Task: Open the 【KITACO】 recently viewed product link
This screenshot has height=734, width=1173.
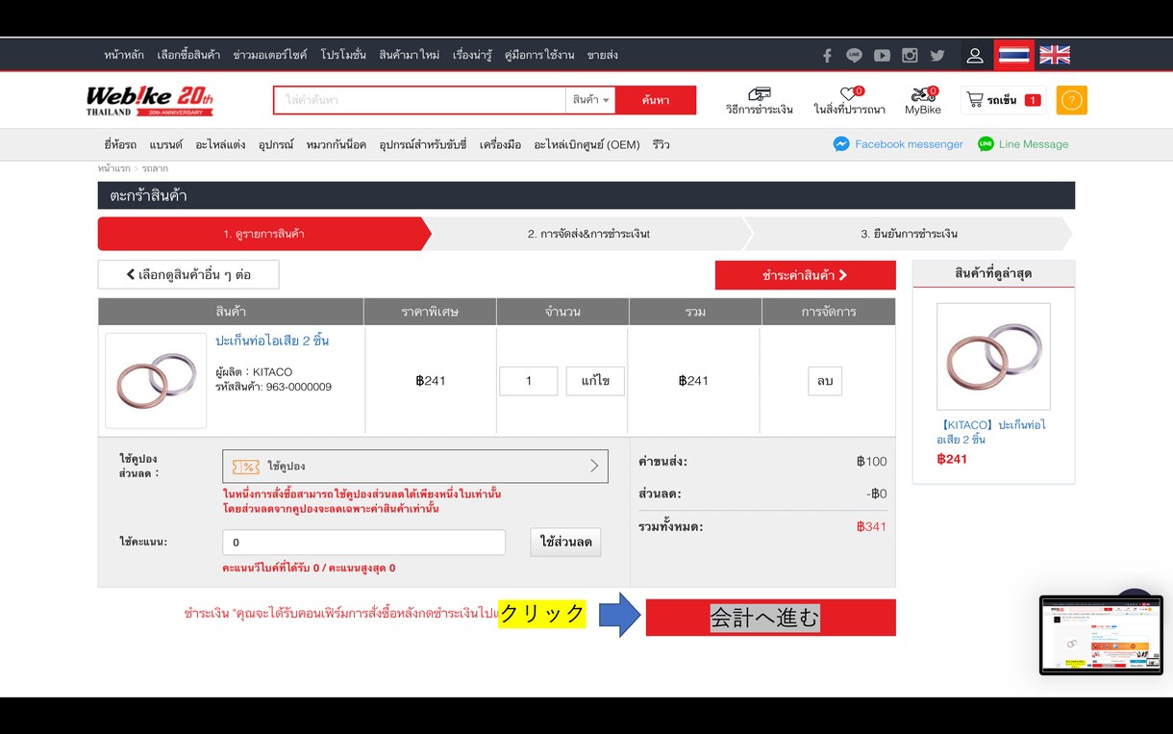Action: tap(991, 432)
